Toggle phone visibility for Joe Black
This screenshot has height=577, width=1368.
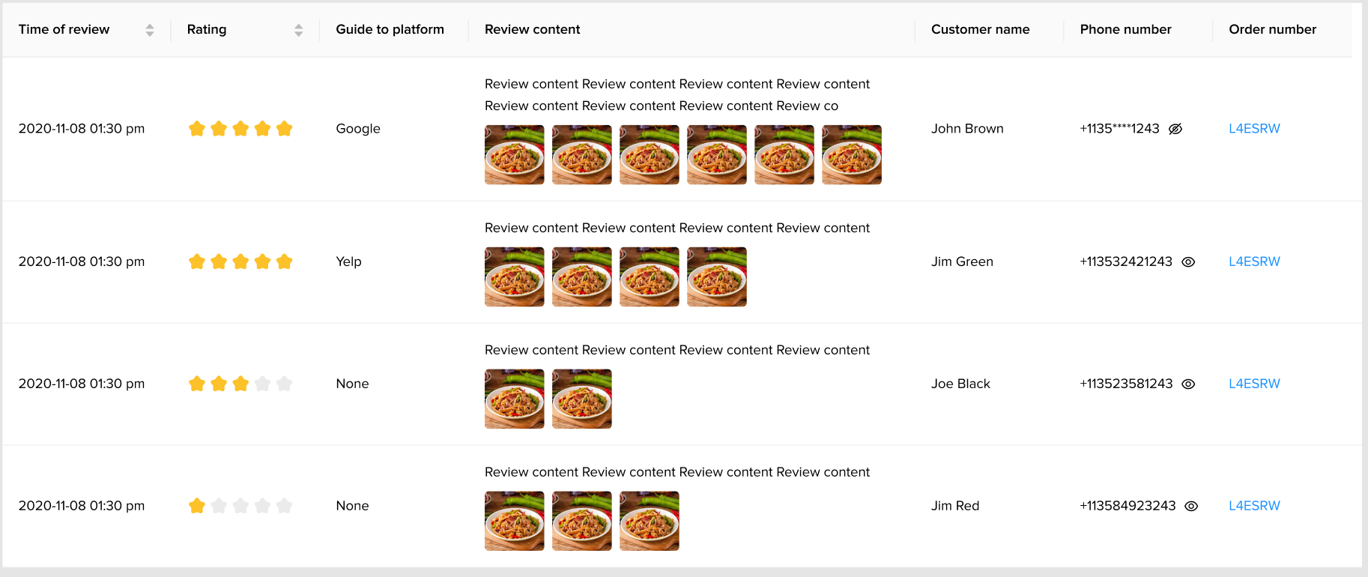1188,384
